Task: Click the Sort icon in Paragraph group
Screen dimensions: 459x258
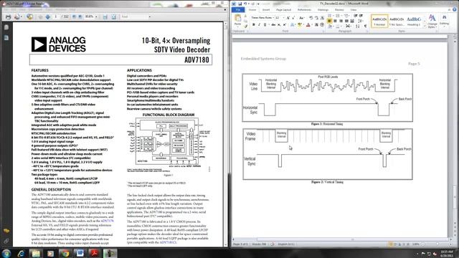Action: (358, 27)
